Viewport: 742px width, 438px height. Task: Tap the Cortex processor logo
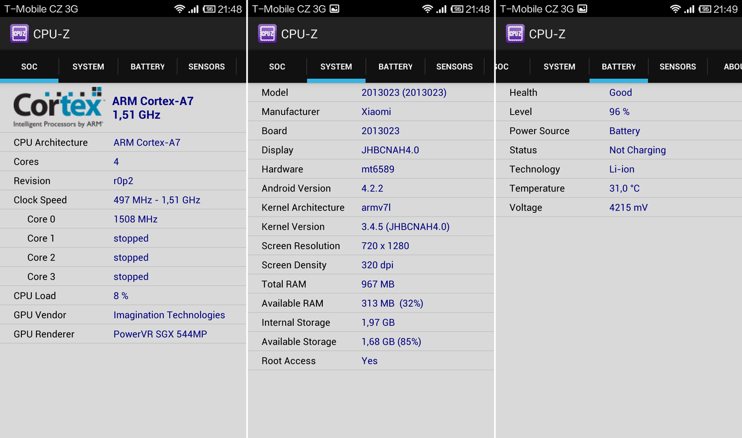pos(58,107)
